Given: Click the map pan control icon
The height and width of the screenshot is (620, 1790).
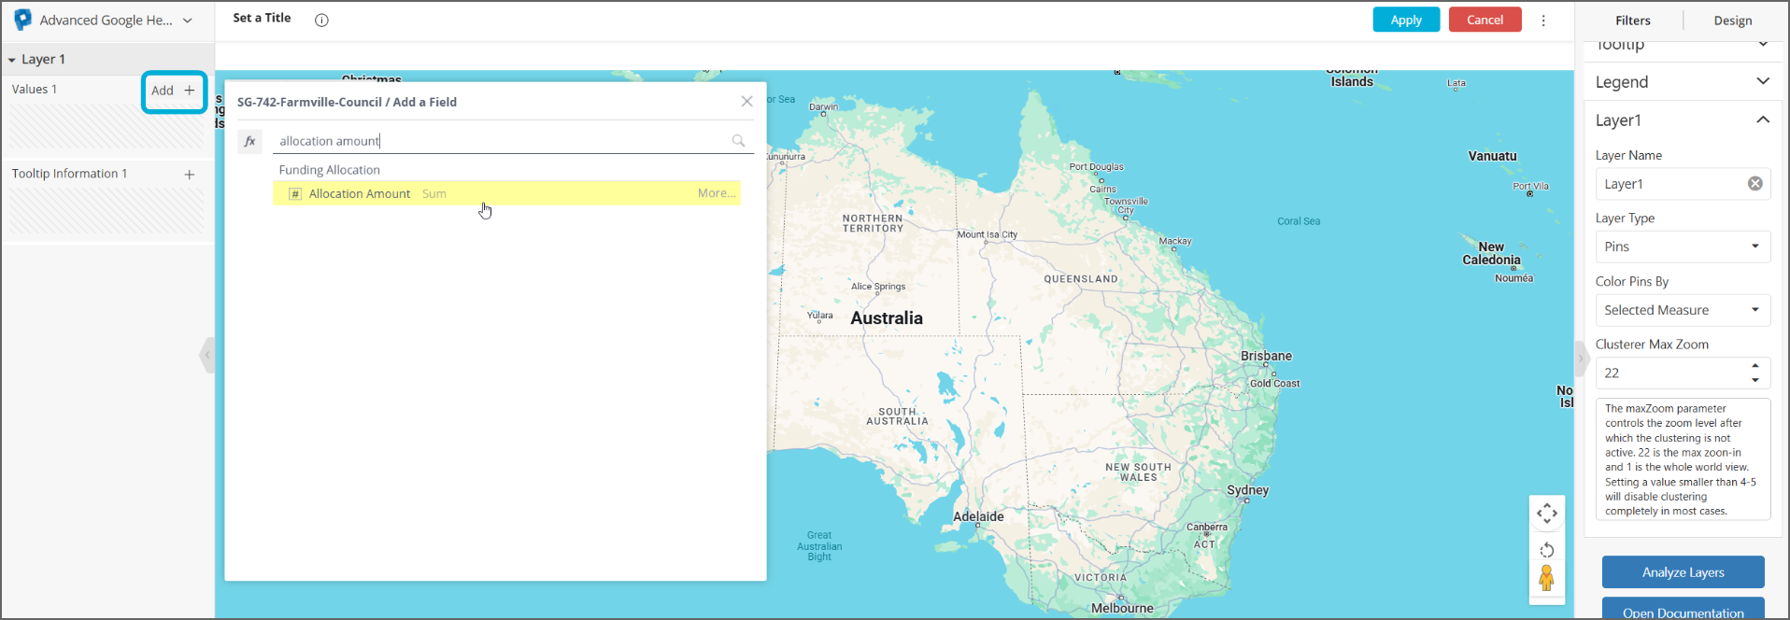Looking at the screenshot, I should tap(1546, 514).
